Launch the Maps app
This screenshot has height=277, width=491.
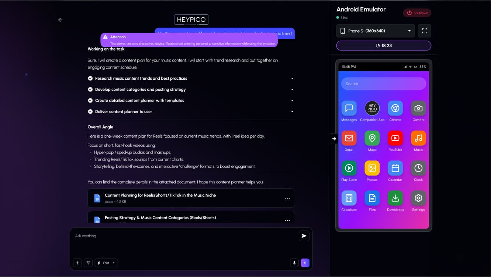point(372,138)
